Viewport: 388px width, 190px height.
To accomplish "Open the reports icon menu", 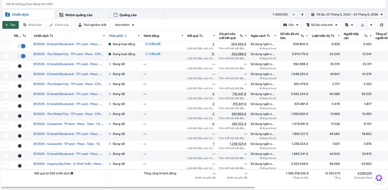I will (349, 25).
